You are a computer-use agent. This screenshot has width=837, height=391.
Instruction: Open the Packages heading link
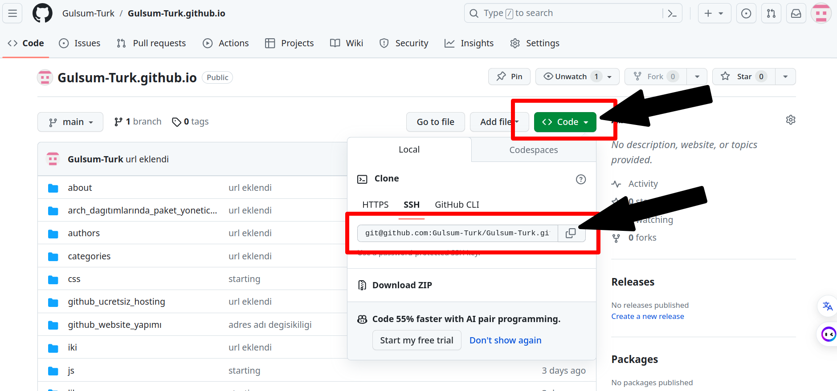[x=634, y=359]
